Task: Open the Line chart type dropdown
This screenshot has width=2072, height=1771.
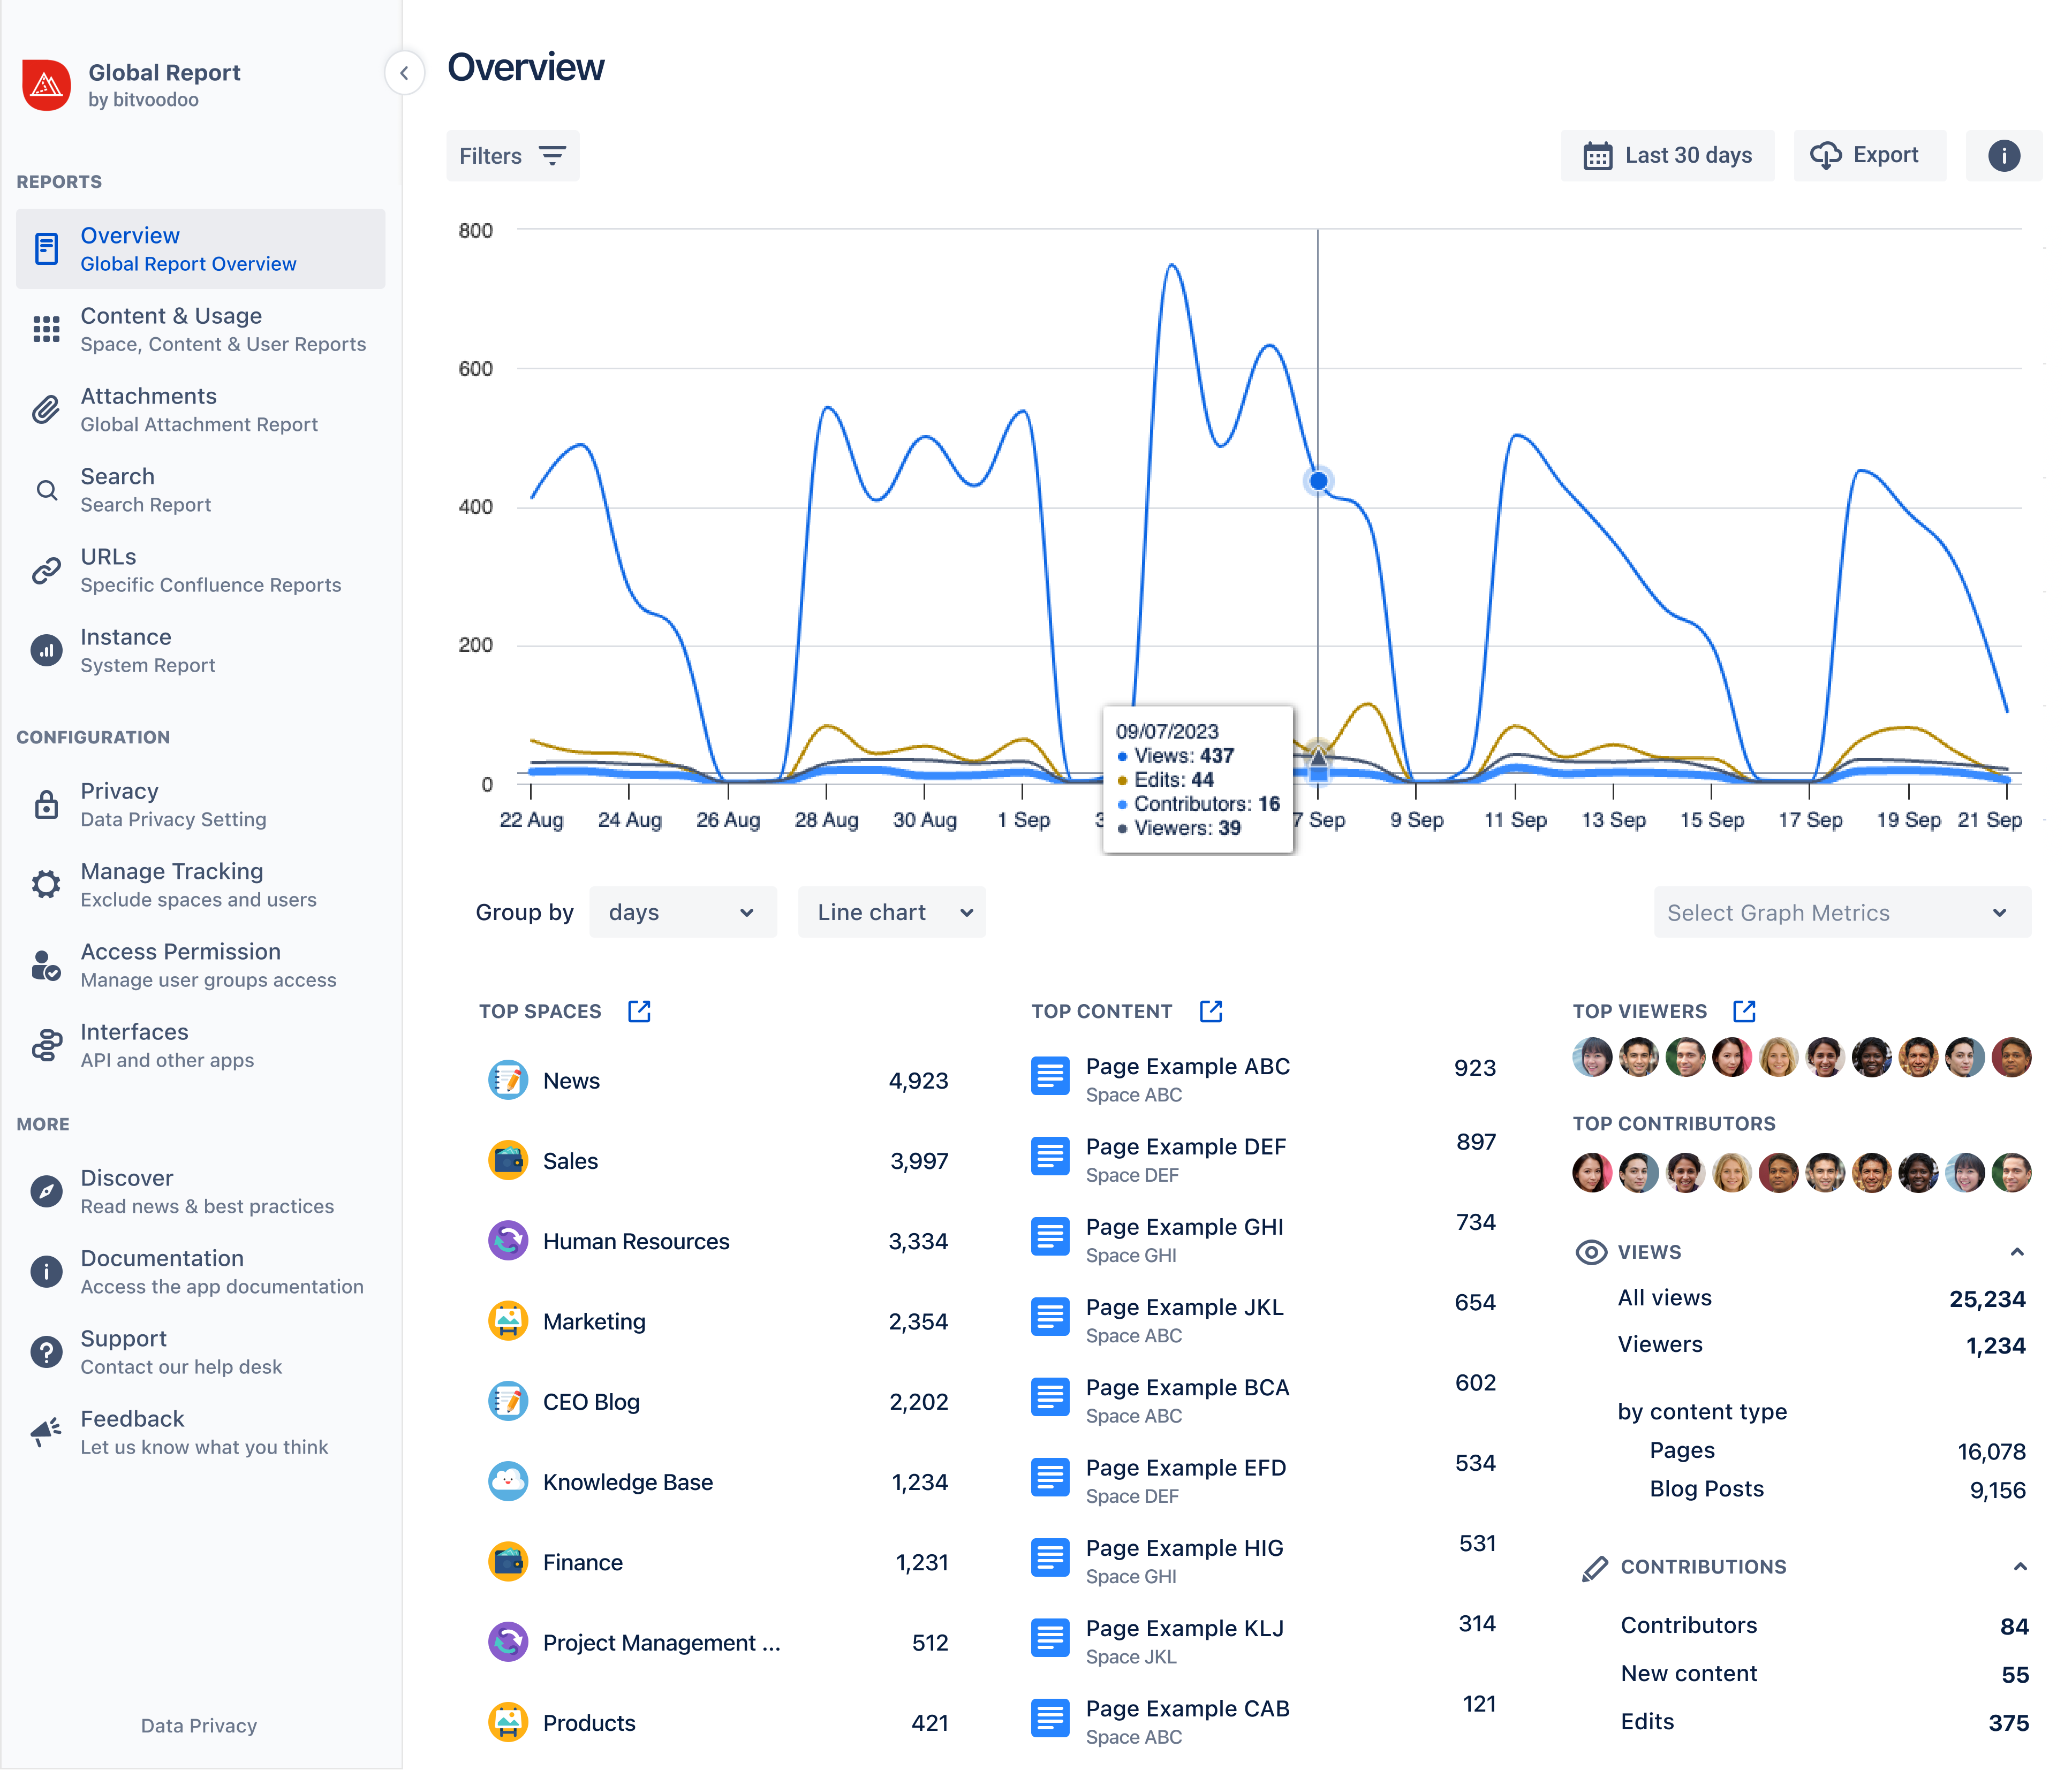Action: (x=891, y=913)
